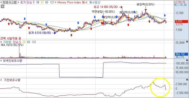This screenshot has width=189, height=98.
Task: Select the volume 120-day average legend
Action: coord(34,42)
